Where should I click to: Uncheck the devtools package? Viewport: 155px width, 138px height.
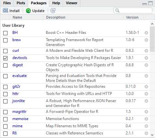click(x=5, y=58)
